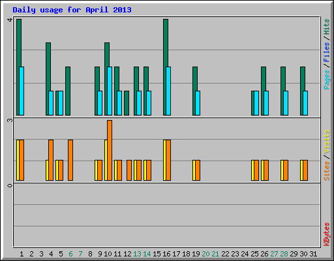334x261 pixels.
Task: Click green weekend day label '20'
Action: [205, 254]
